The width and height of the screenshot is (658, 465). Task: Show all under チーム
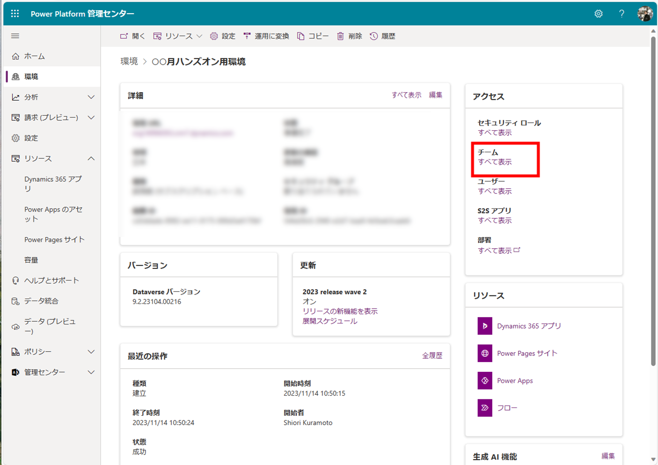coord(495,162)
